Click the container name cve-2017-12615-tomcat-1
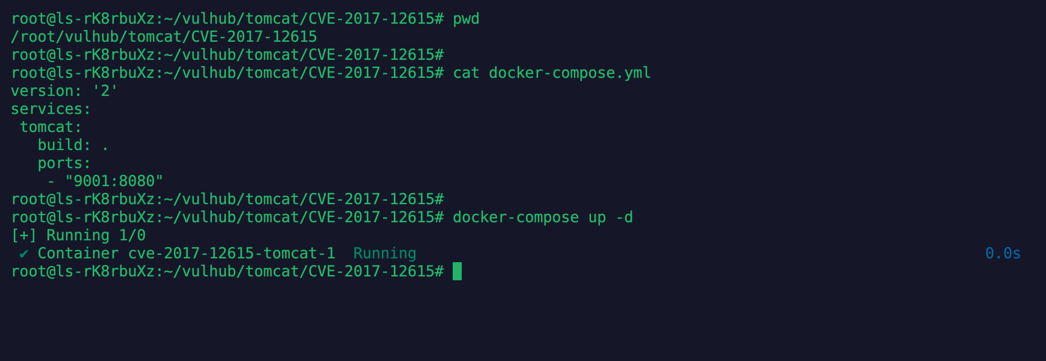1046x361 pixels. pos(232,254)
